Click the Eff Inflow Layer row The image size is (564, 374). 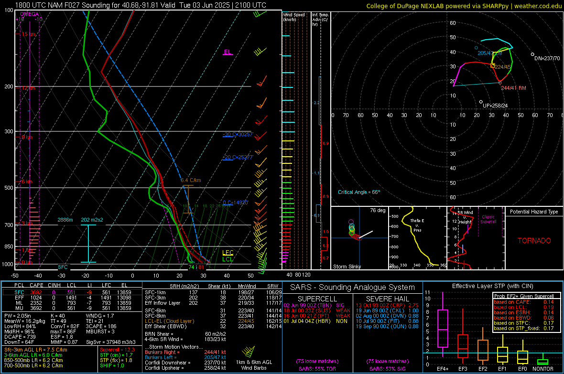(x=213, y=303)
